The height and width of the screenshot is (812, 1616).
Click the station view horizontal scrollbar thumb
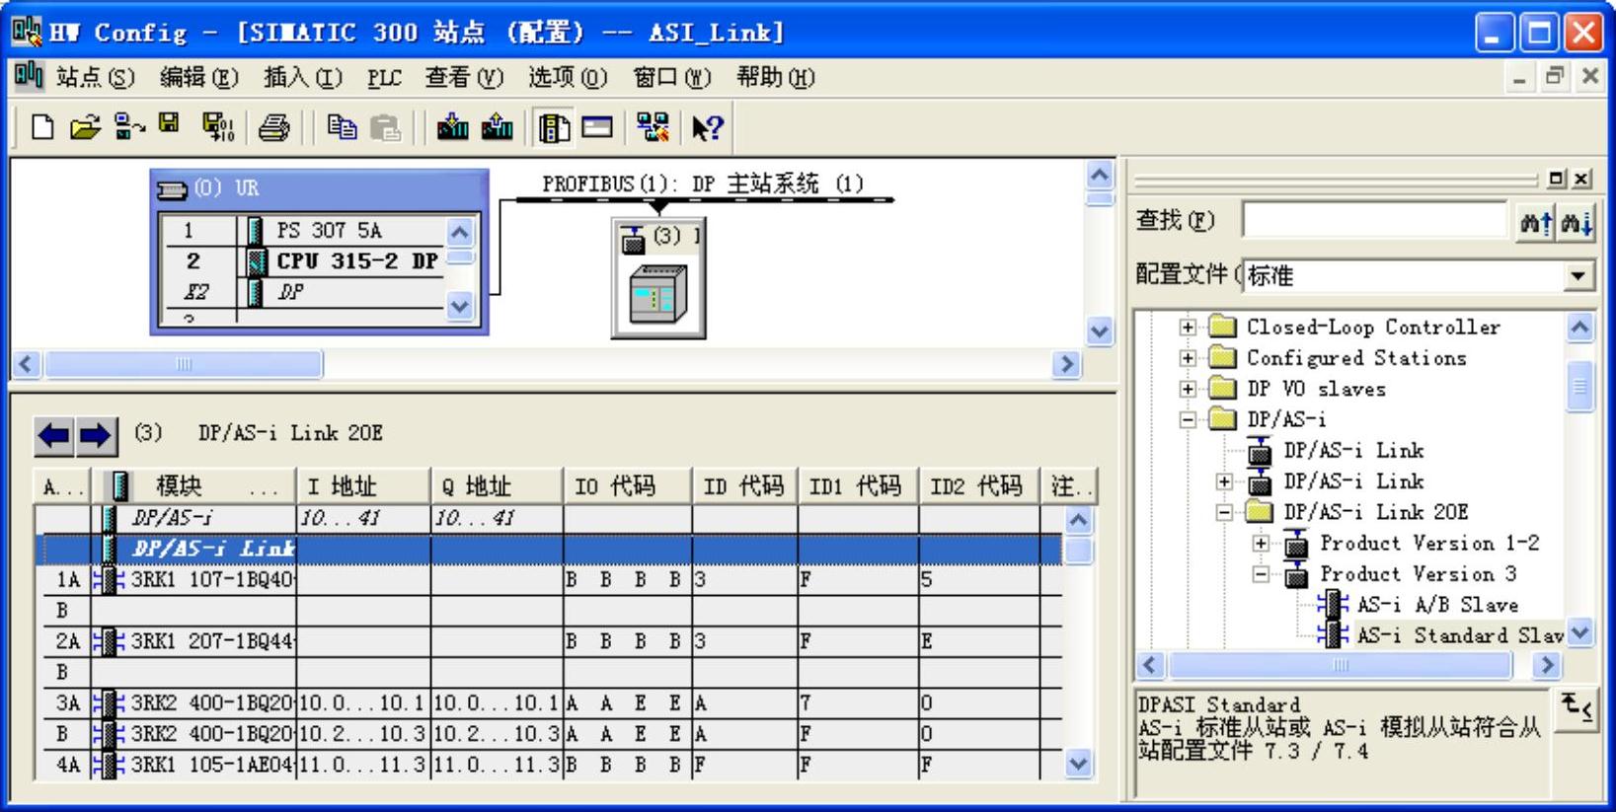184,364
